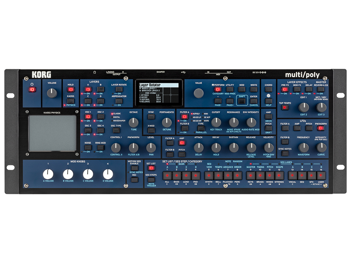Toggle OSC 1 on
351x263 pixels.
(88, 117)
